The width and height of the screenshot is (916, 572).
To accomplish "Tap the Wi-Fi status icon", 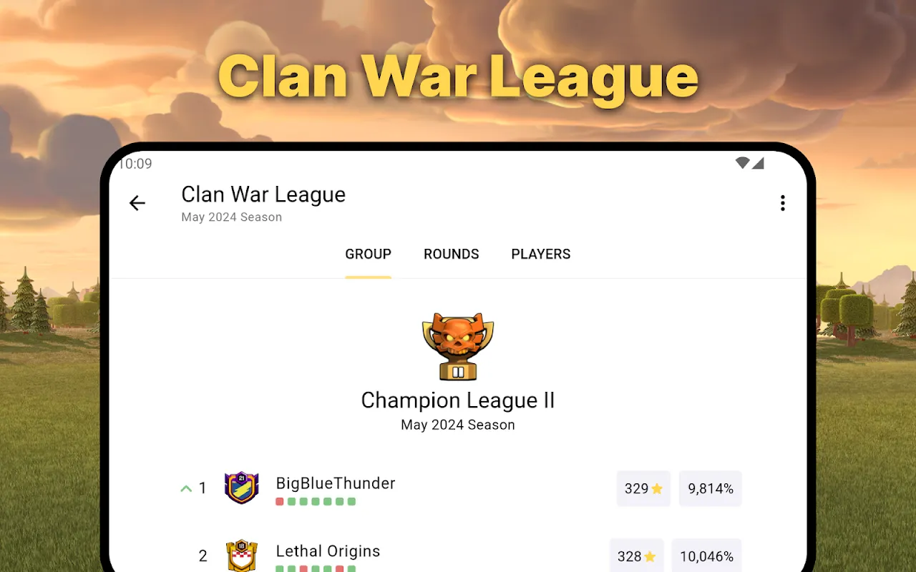I will pyautogui.click(x=742, y=163).
